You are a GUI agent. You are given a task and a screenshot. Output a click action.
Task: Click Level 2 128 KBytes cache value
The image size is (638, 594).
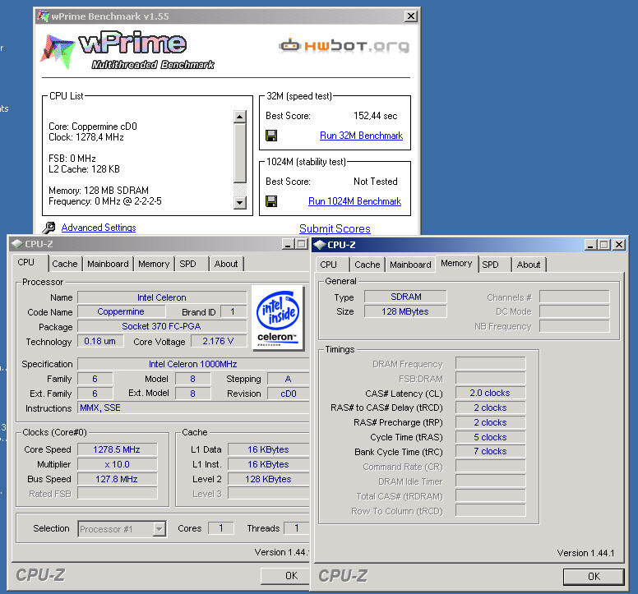click(269, 479)
